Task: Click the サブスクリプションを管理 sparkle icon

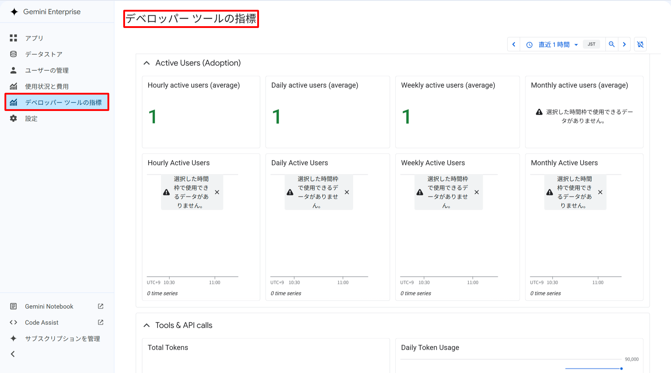Action: coord(13,338)
